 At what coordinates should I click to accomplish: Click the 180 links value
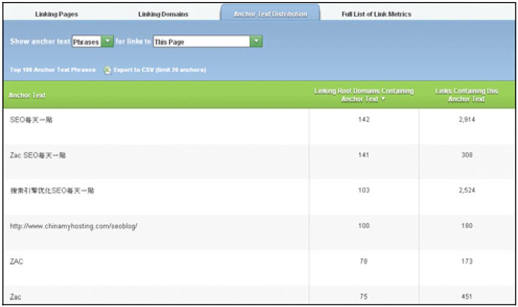(x=467, y=226)
